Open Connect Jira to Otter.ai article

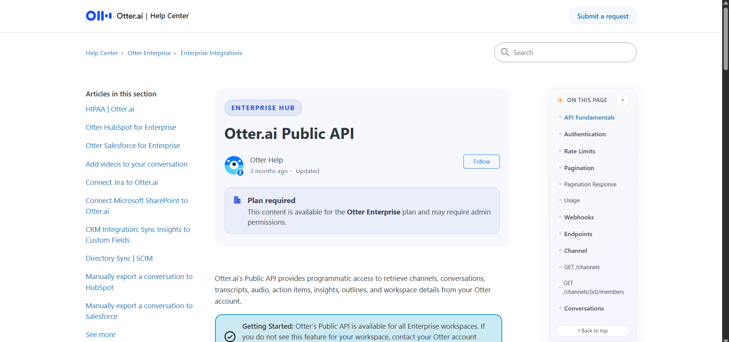pyautogui.click(x=122, y=183)
